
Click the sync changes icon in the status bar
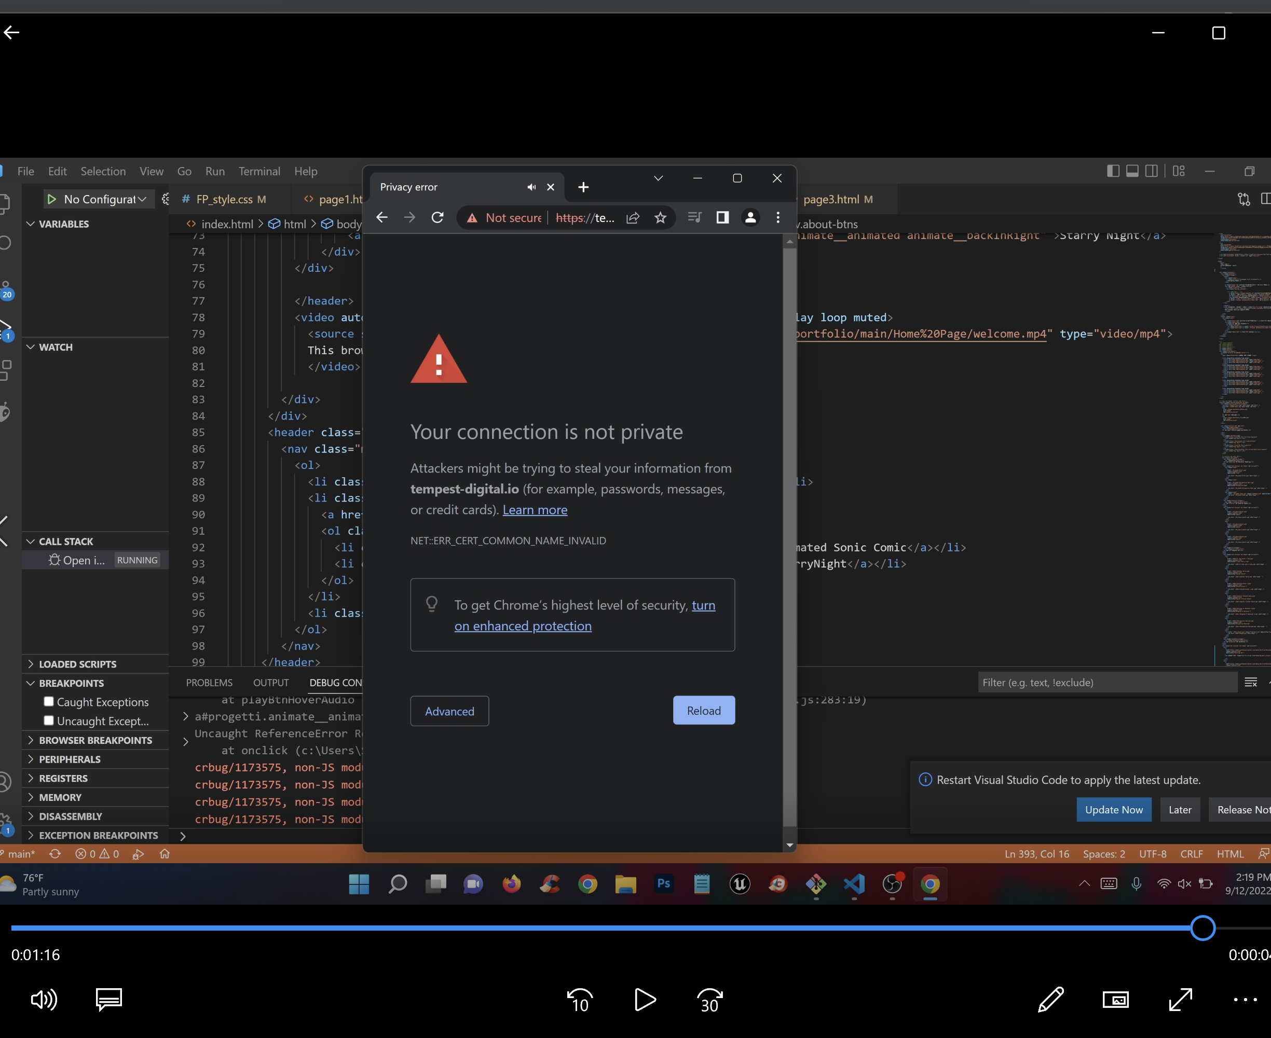point(55,854)
